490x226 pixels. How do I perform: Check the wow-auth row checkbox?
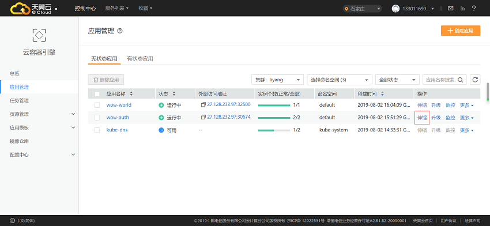[x=97, y=118]
